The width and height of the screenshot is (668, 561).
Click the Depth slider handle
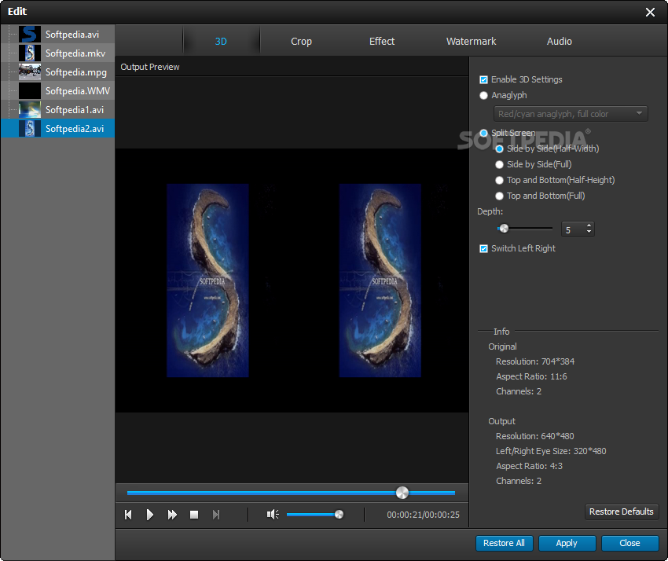point(504,229)
